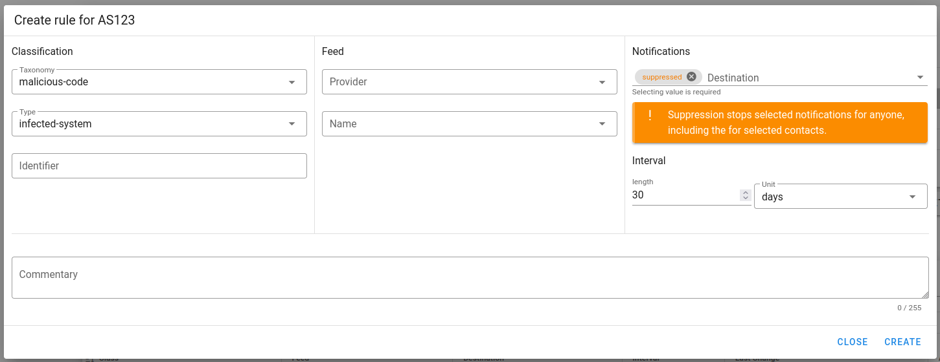The width and height of the screenshot is (940, 362).
Task: Click into the Identifier input field
Action: (x=159, y=166)
